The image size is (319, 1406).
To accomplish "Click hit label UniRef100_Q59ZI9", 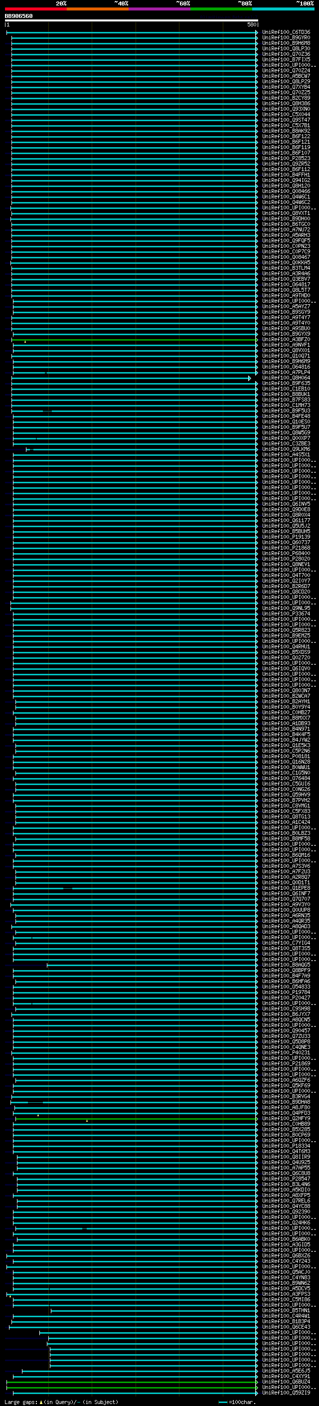I will click(x=286, y=1393).
